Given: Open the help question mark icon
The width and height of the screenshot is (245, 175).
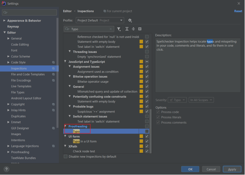Looking at the screenshot, I should [x=6, y=169].
